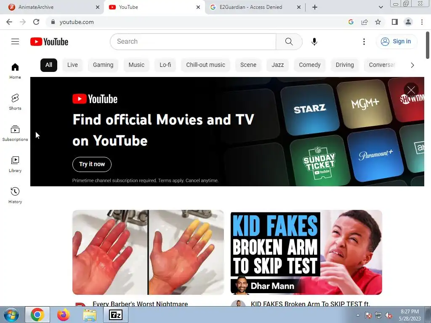
Task: Select the Scene category chip
Action: 248,65
